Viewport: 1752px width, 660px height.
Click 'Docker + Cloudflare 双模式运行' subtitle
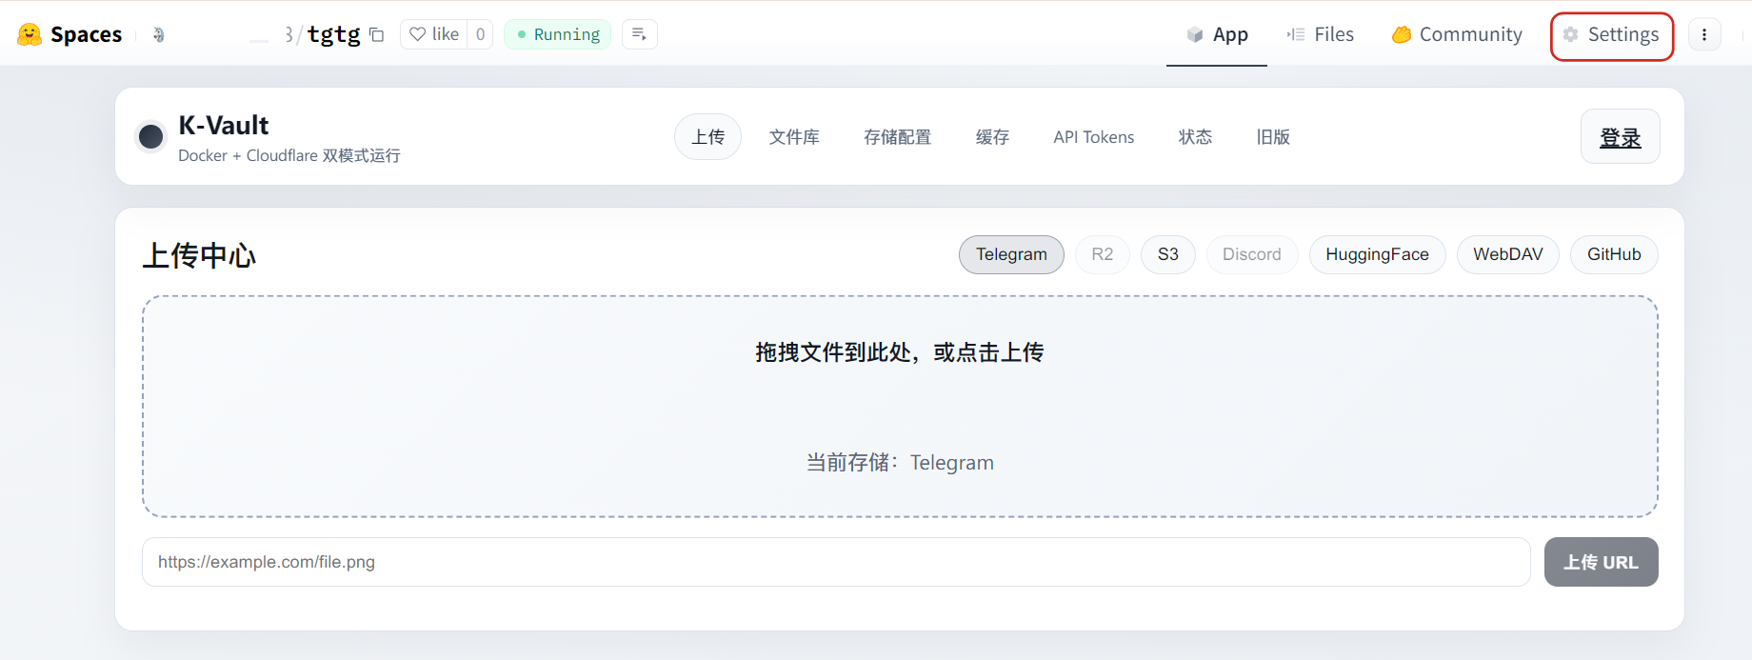(289, 155)
